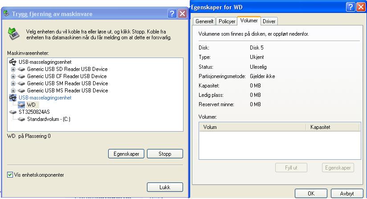Click the Stopp button
The image size is (367, 199).
[165, 154]
